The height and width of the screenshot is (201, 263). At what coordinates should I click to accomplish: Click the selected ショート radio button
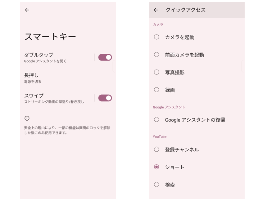pos(157,167)
